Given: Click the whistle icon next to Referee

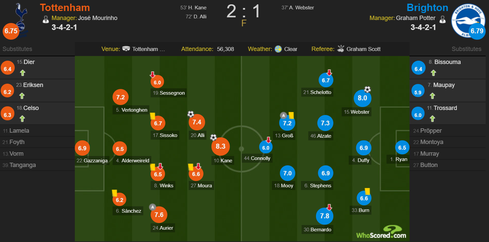Looking at the screenshot, I should (340, 49).
